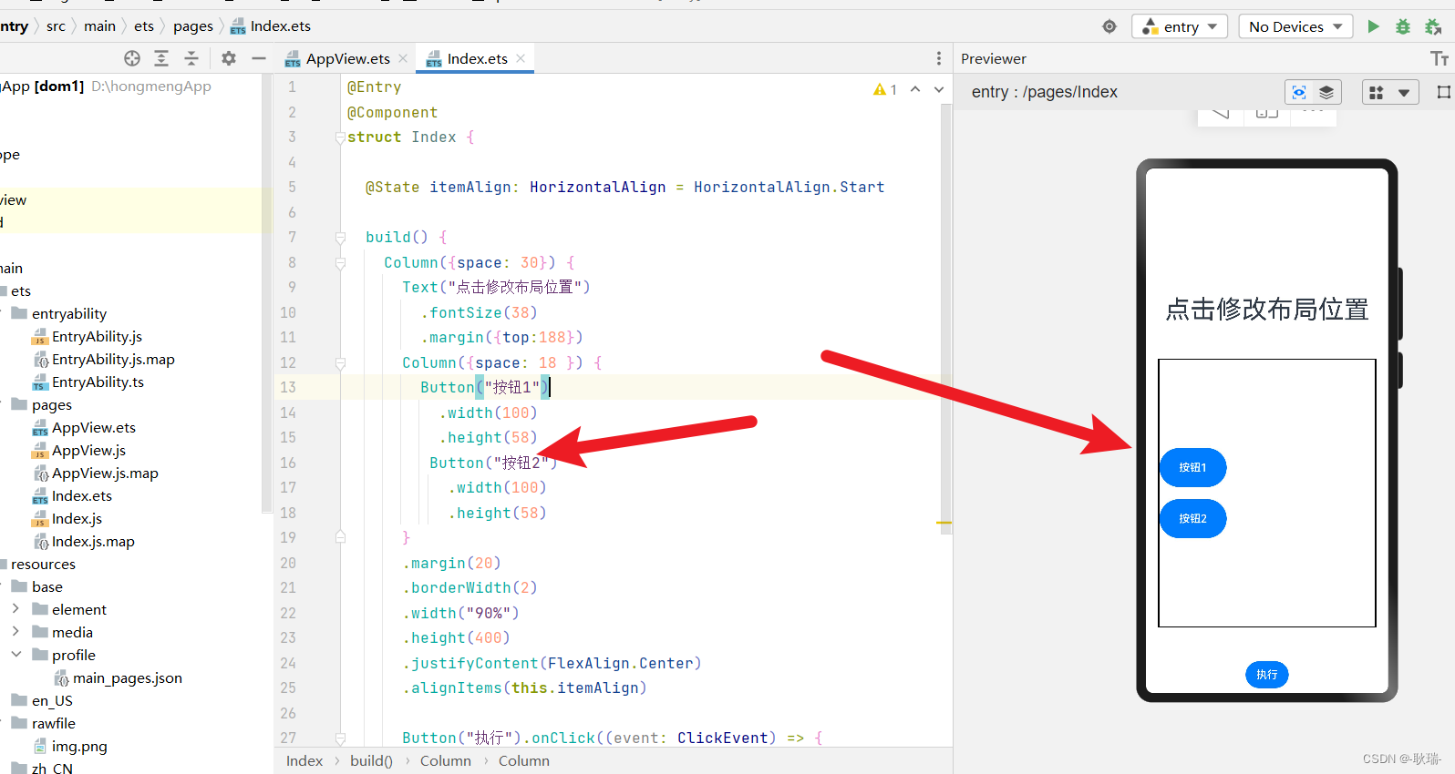
Task: Select EntryAbility.js.map in project tree
Action: pos(113,360)
